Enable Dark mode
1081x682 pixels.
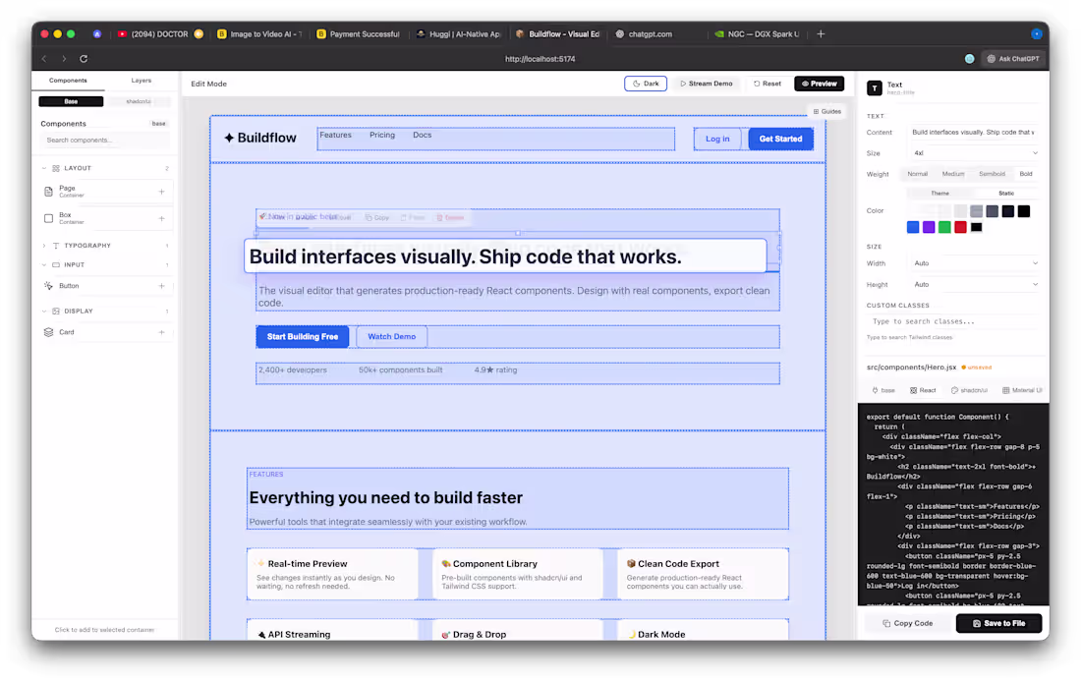tap(646, 84)
